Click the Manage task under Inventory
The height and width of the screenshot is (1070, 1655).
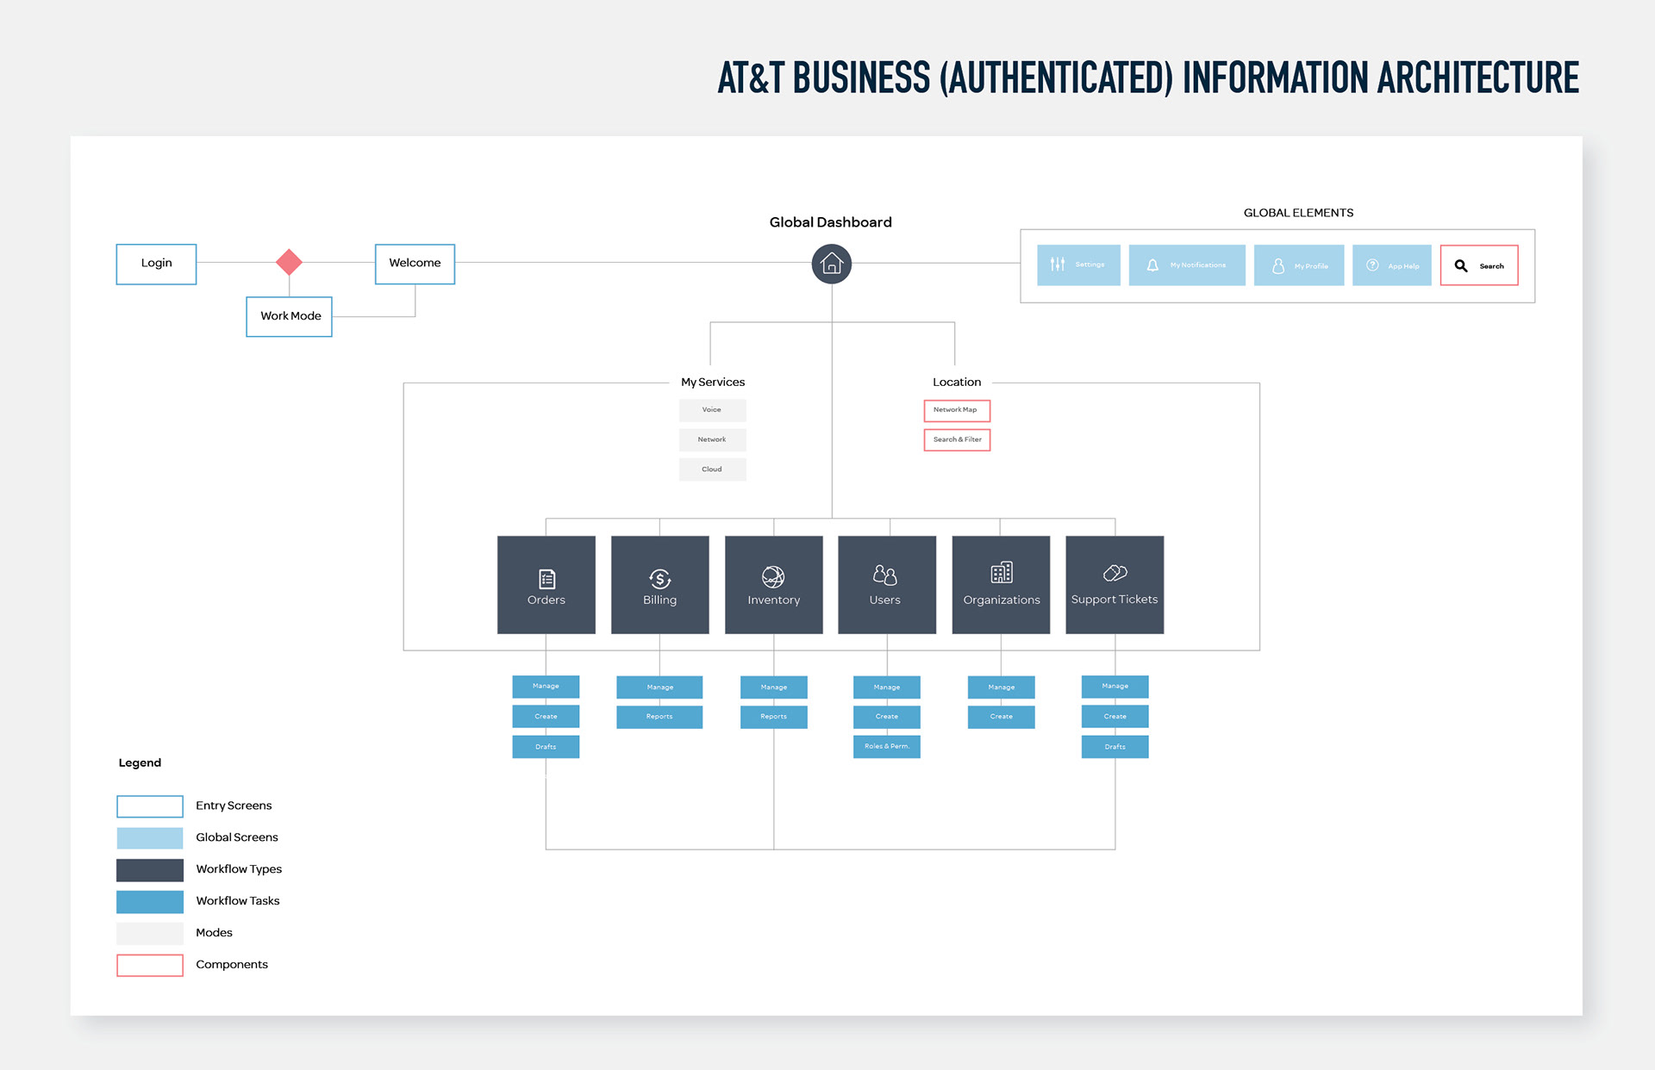[x=774, y=687]
